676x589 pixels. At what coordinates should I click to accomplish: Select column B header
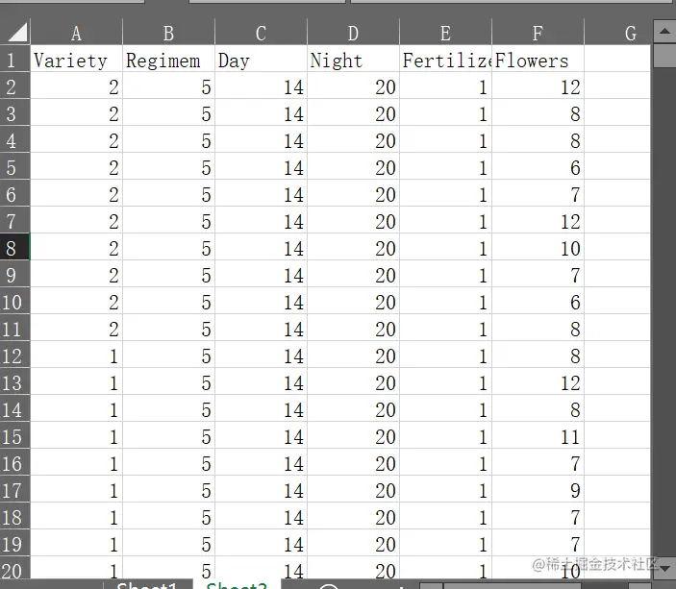168,33
